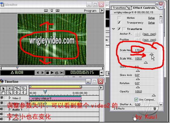Toggle Transform keyframing box
The height and width of the screenshot is (123, 170).
pyautogui.click(x=124, y=29)
